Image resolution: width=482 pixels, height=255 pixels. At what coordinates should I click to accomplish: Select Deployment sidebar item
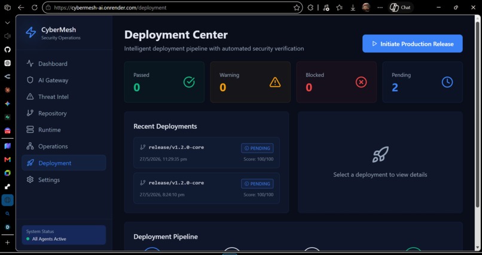tap(63, 163)
